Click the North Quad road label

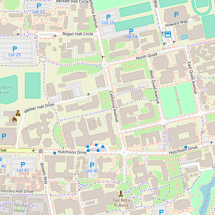tap(147, 56)
